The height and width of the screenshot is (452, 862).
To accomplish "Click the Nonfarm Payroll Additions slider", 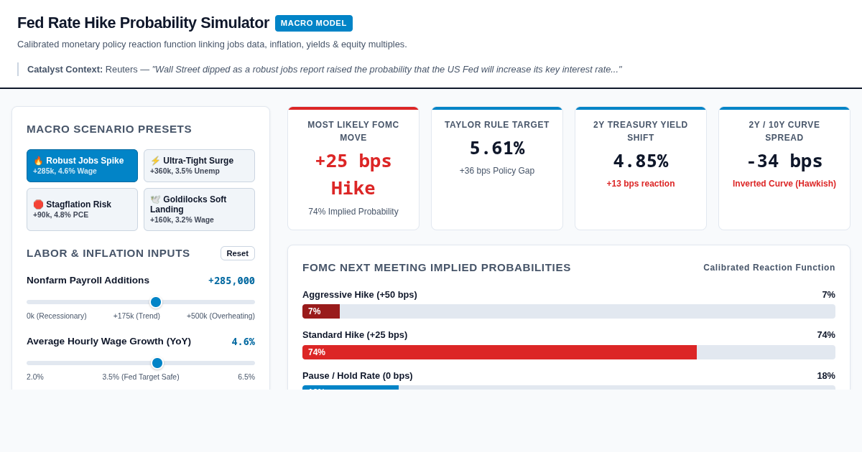I will [x=141, y=302].
